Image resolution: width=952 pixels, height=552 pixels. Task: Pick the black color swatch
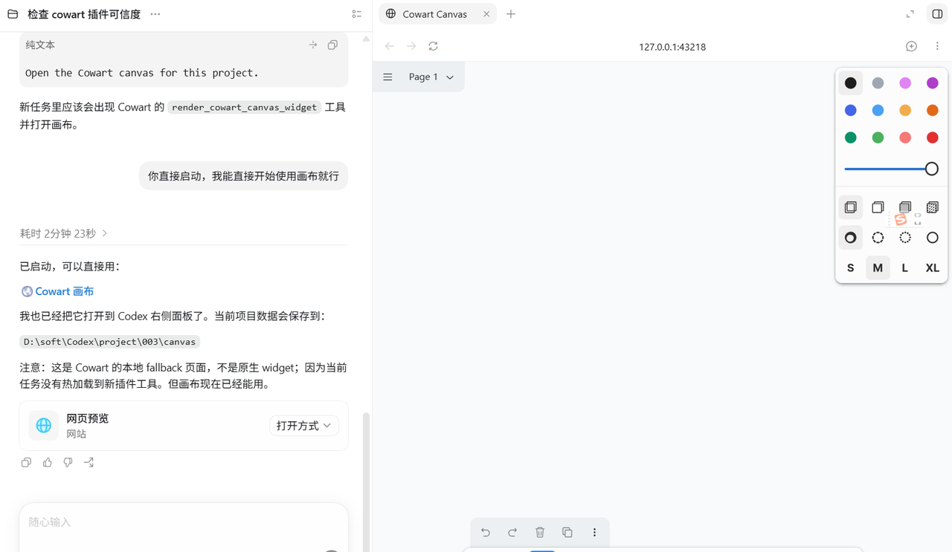pos(851,83)
